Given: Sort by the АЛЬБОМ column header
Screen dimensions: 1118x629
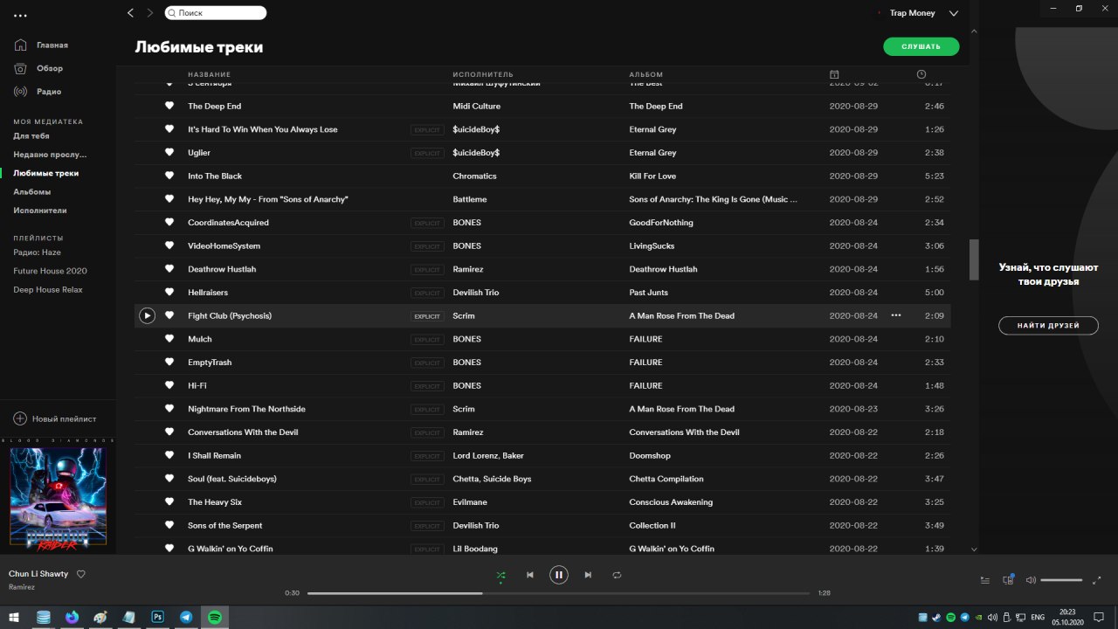Looking at the screenshot, I should click(x=646, y=74).
